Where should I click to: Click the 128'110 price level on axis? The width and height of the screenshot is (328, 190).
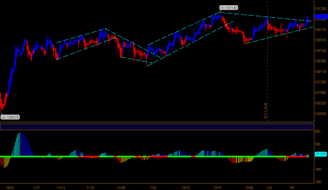tap(320, 72)
